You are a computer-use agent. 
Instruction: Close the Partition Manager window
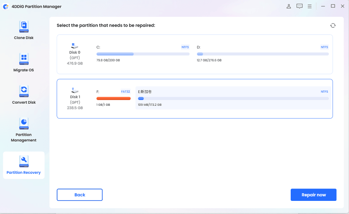342,6
